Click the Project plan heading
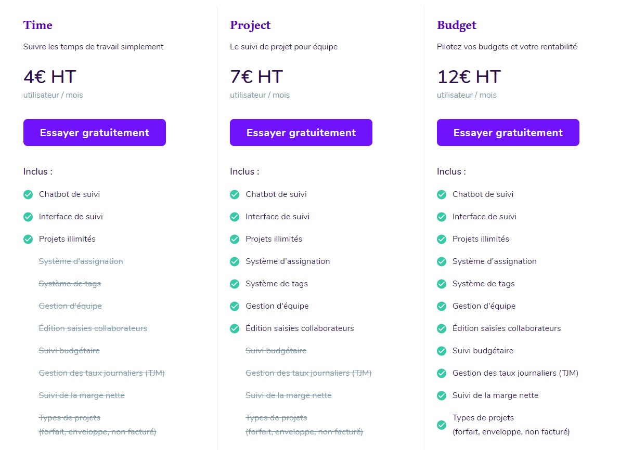Screen dimensions: 620x450 click(250, 25)
